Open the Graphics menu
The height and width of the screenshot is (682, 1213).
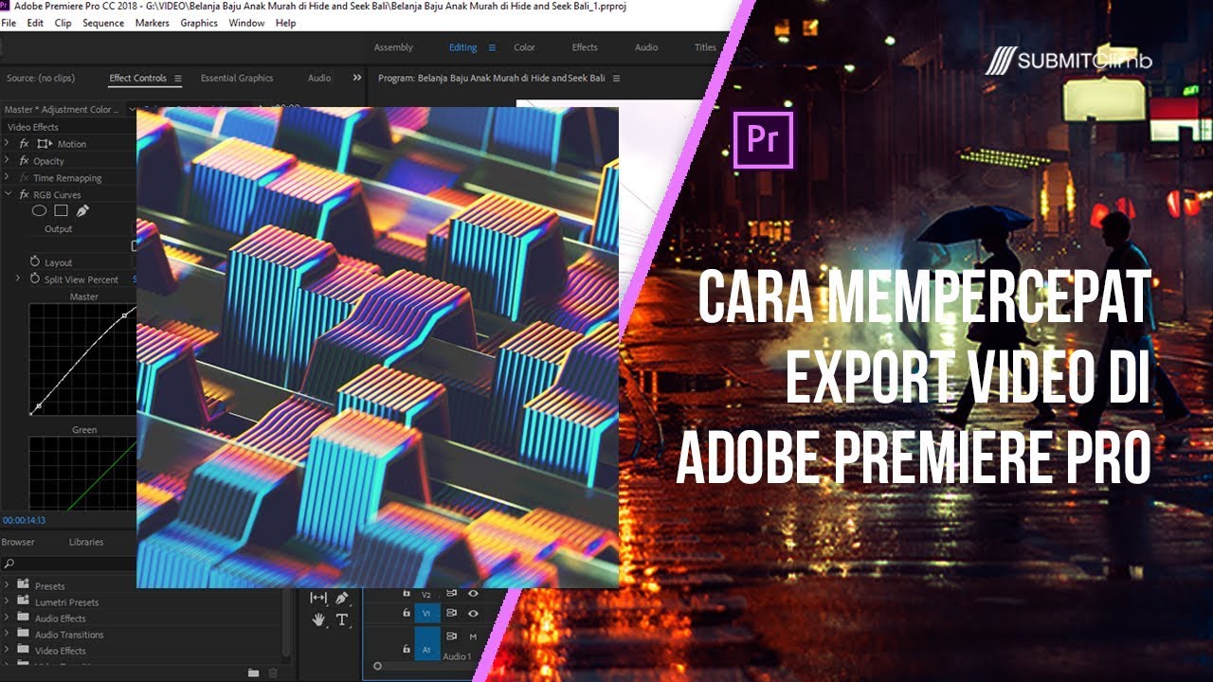click(199, 23)
